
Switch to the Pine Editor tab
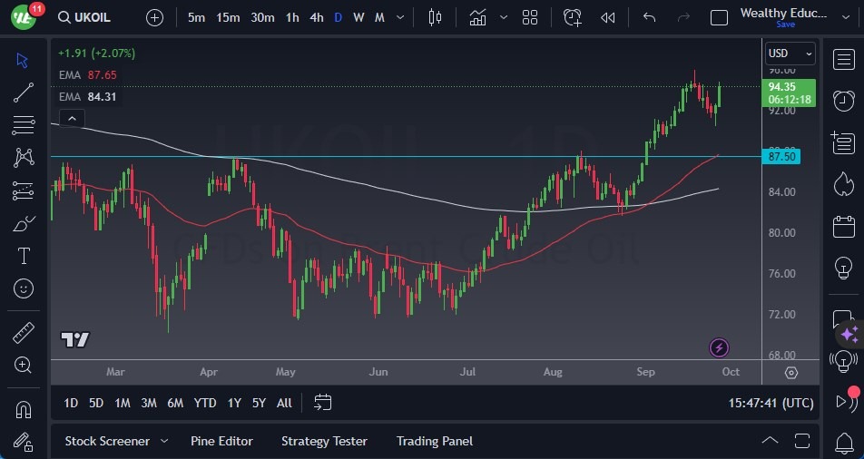[x=221, y=441]
